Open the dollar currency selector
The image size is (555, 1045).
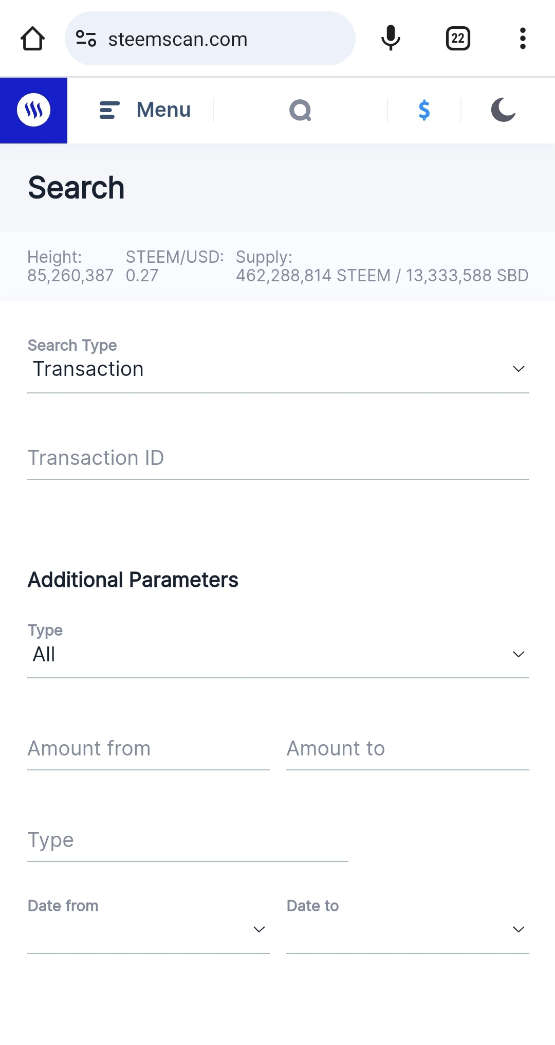click(x=424, y=110)
